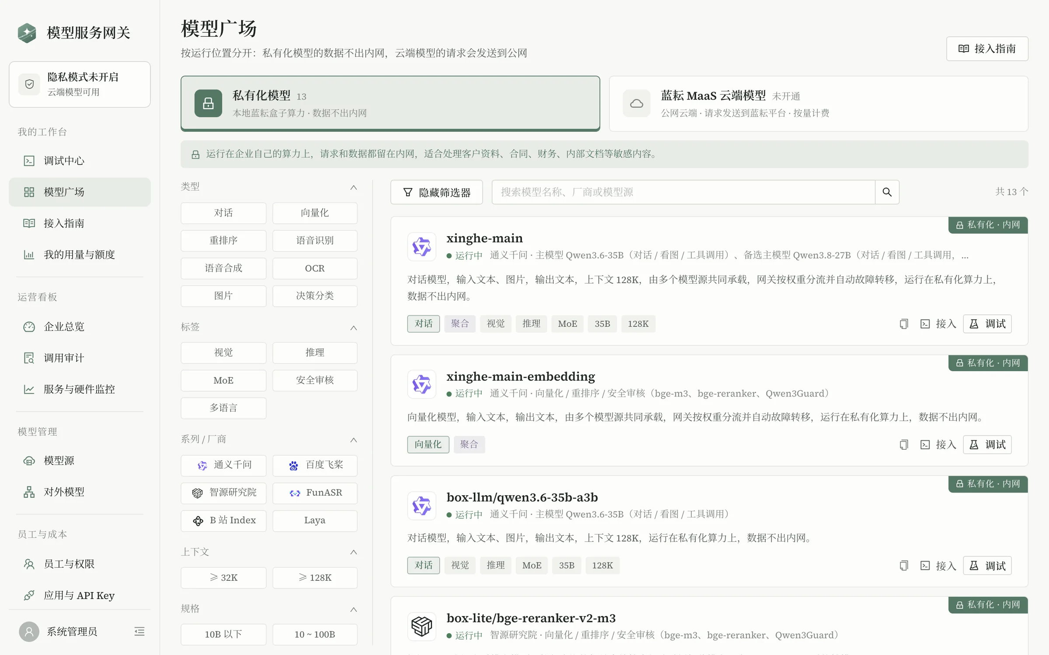Select 模型广场 in sidebar
1049x655 pixels.
pyautogui.click(x=80, y=192)
